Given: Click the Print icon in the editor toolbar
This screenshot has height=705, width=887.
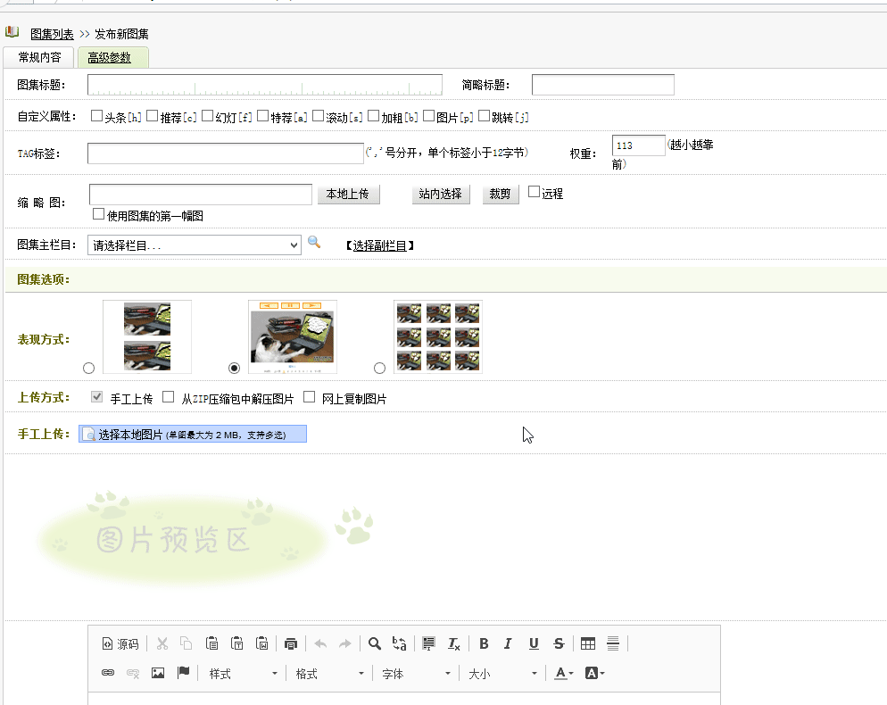Looking at the screenshot, I should tap(291, 643).
